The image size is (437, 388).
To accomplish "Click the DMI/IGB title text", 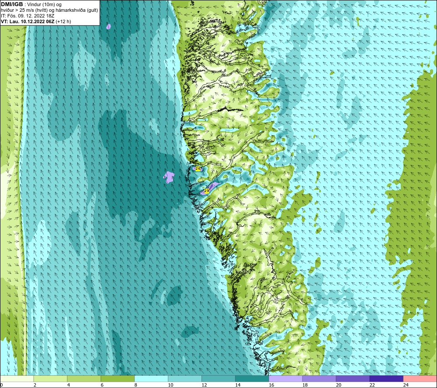I will 12,4.
